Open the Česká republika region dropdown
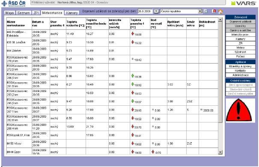Screen dimensions: 259x167 click(x=181, y=11)
